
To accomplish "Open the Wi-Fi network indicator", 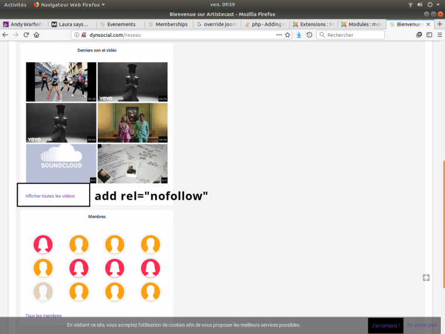I will click(x=410, y=5).
